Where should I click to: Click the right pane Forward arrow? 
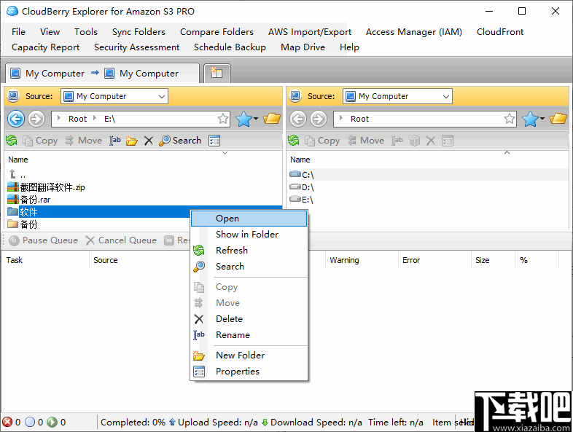tap(319, 119)
